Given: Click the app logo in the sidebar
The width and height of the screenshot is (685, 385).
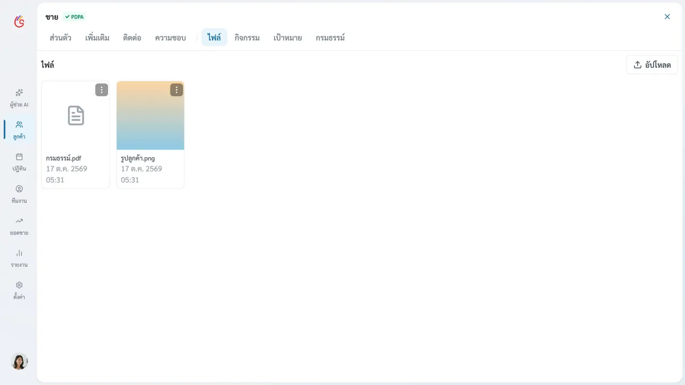Looking at the screenshot, I should point(19,21).
